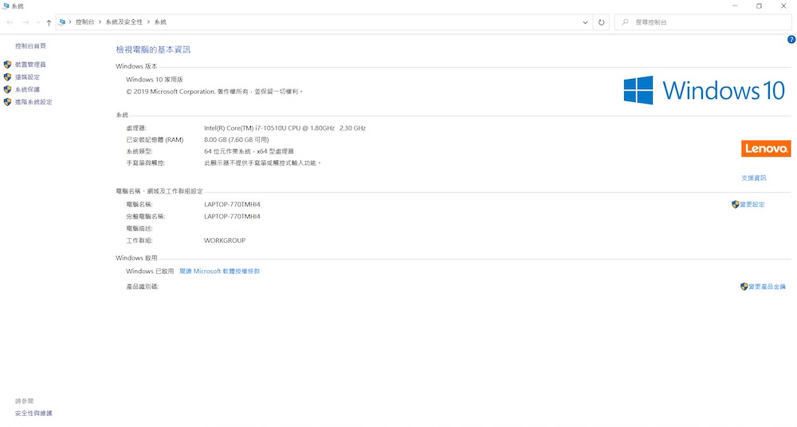Open 閱讀 Microsoft 軟體授權條款 link
This screenshot has width=797, height=427.
pos(220,272)
